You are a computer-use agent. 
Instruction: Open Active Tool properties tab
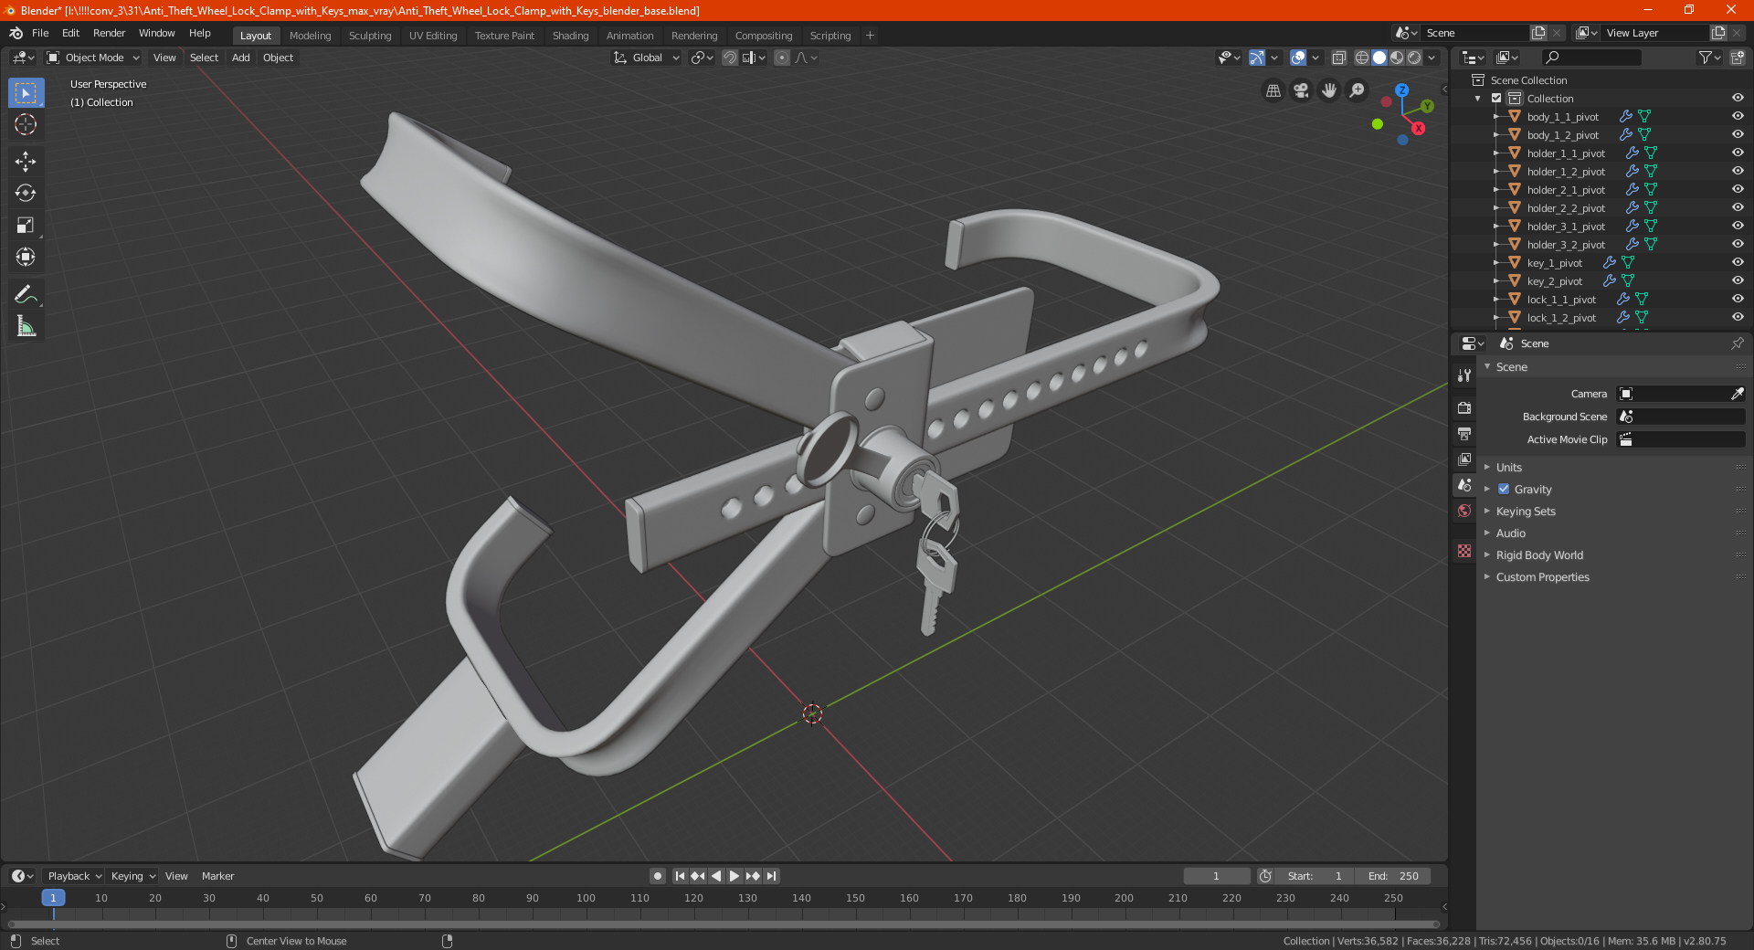1464,375
